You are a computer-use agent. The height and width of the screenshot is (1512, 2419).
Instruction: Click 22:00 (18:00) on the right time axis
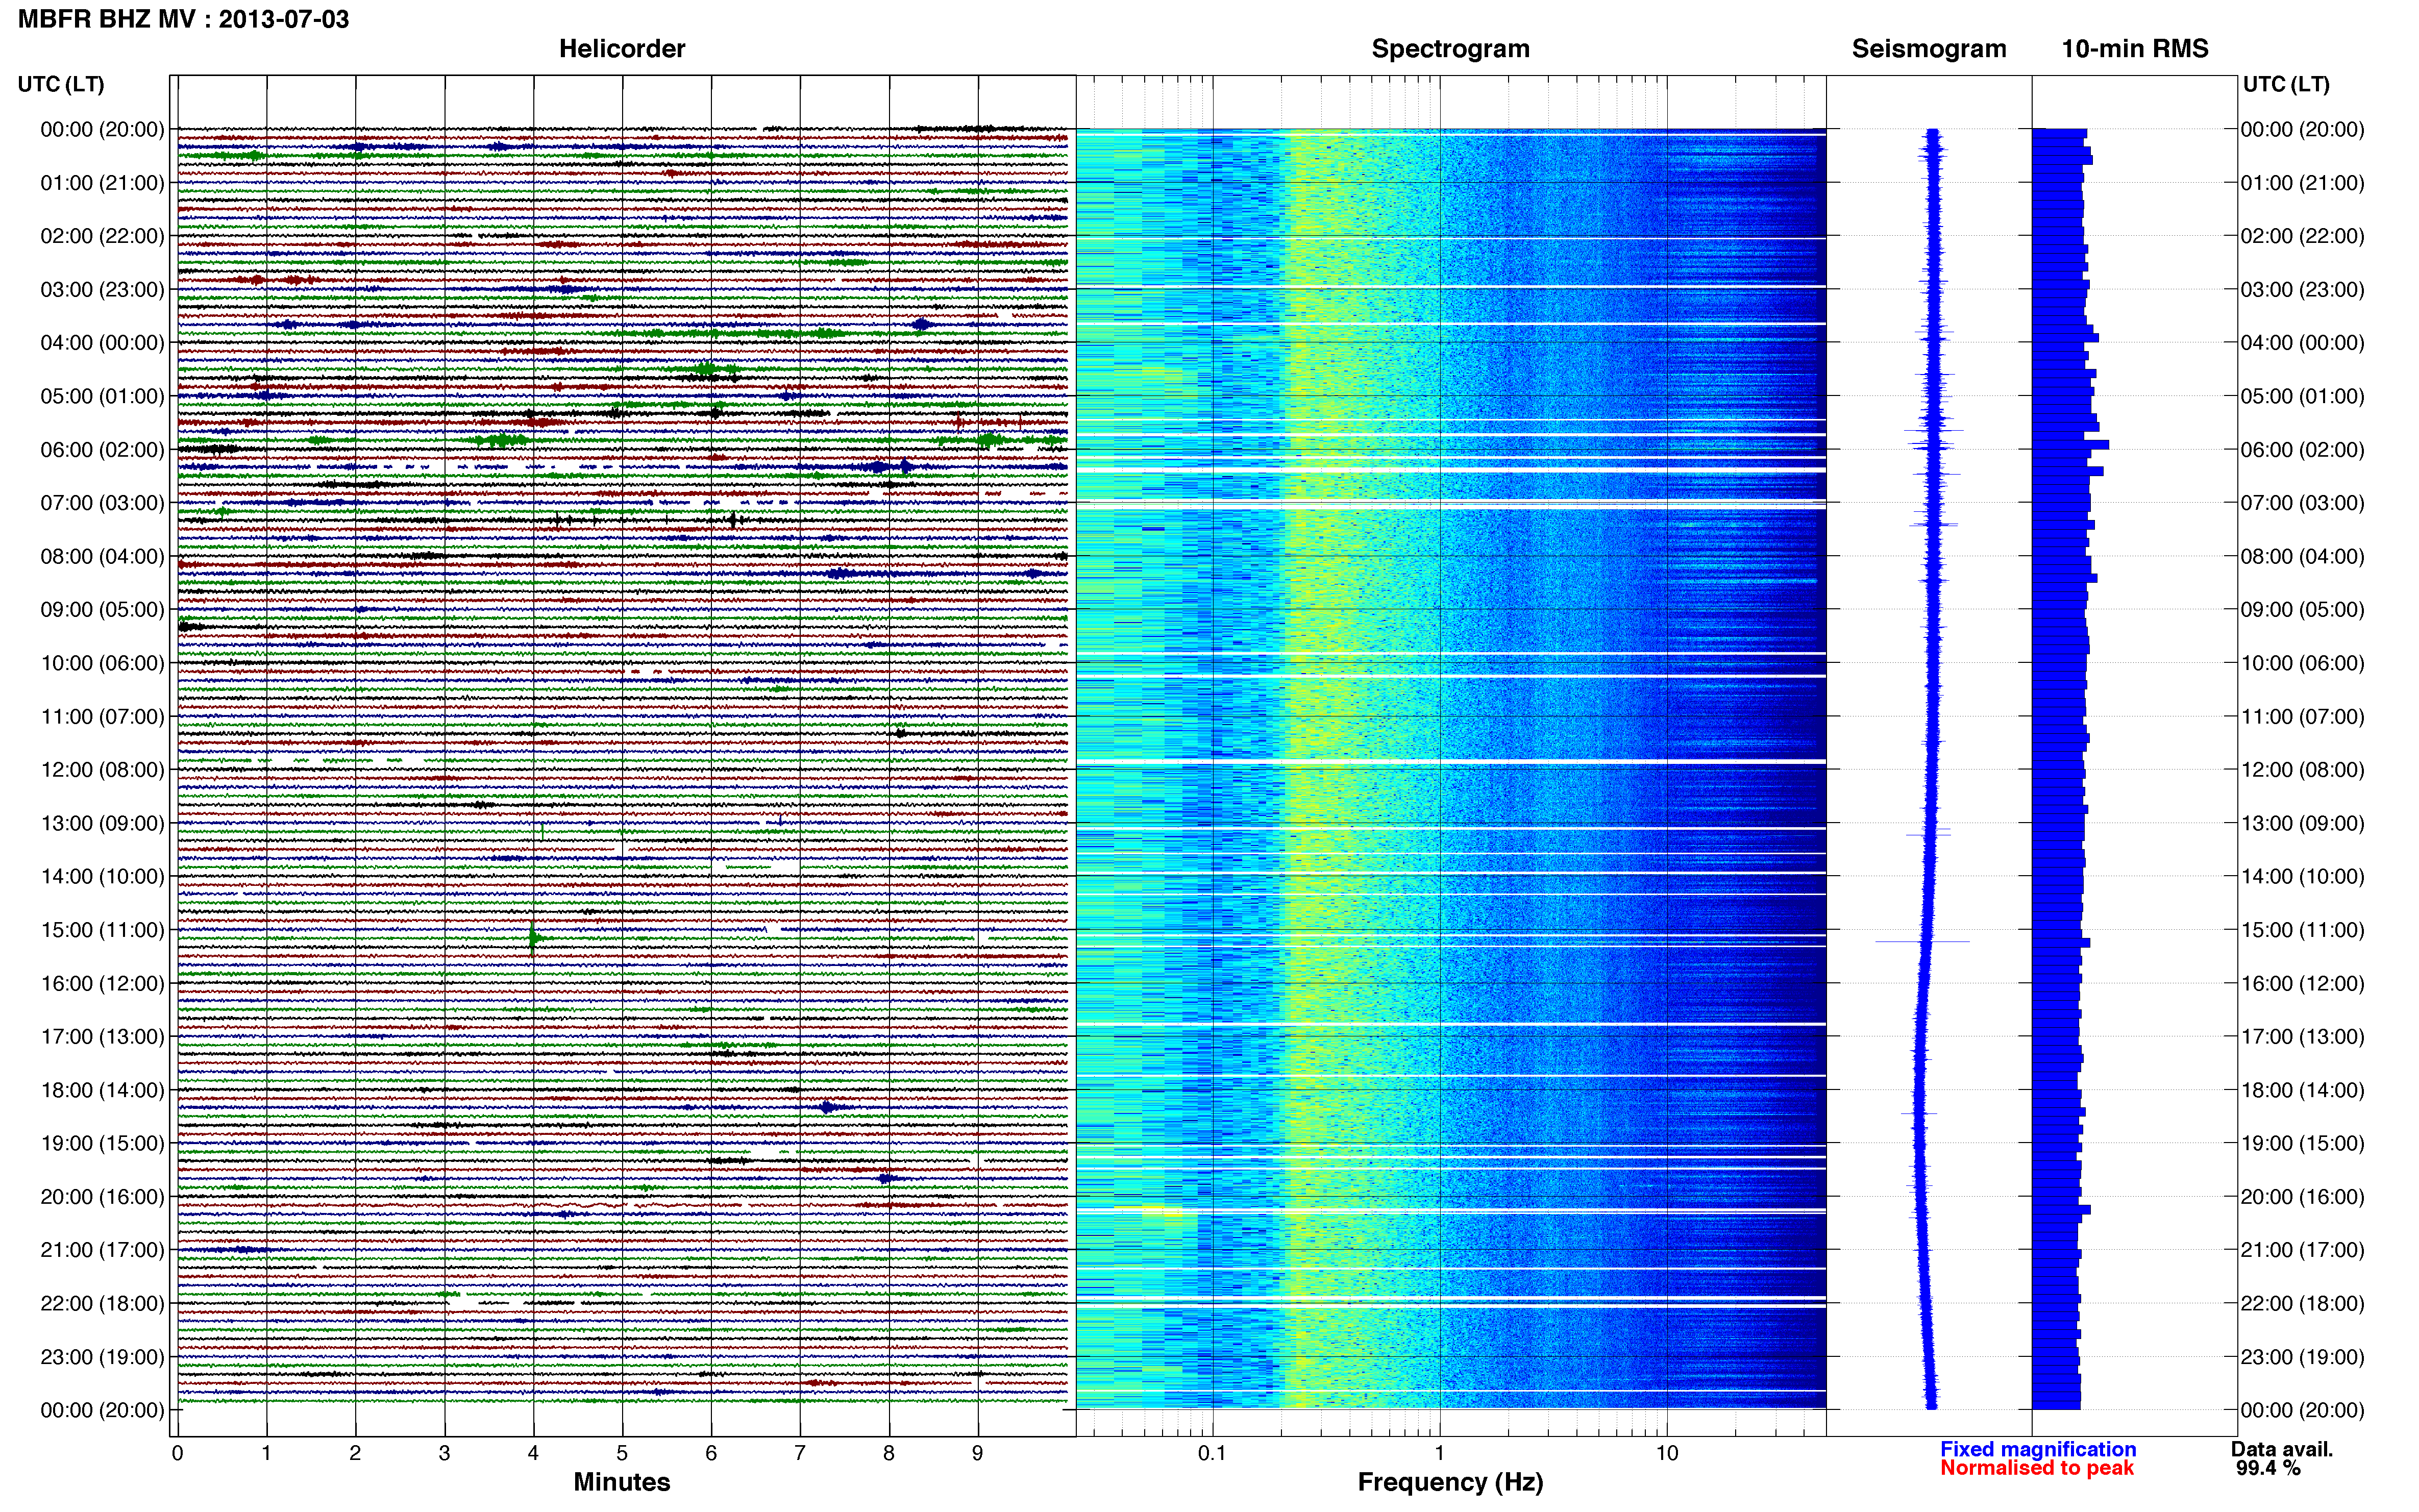[2303, 1304]
